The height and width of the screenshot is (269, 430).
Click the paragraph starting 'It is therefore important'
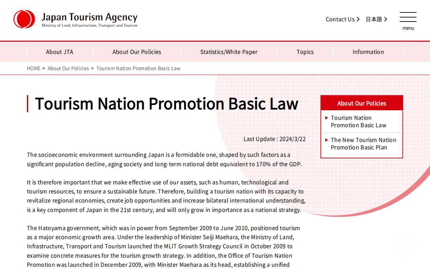(x=166, y=196)
